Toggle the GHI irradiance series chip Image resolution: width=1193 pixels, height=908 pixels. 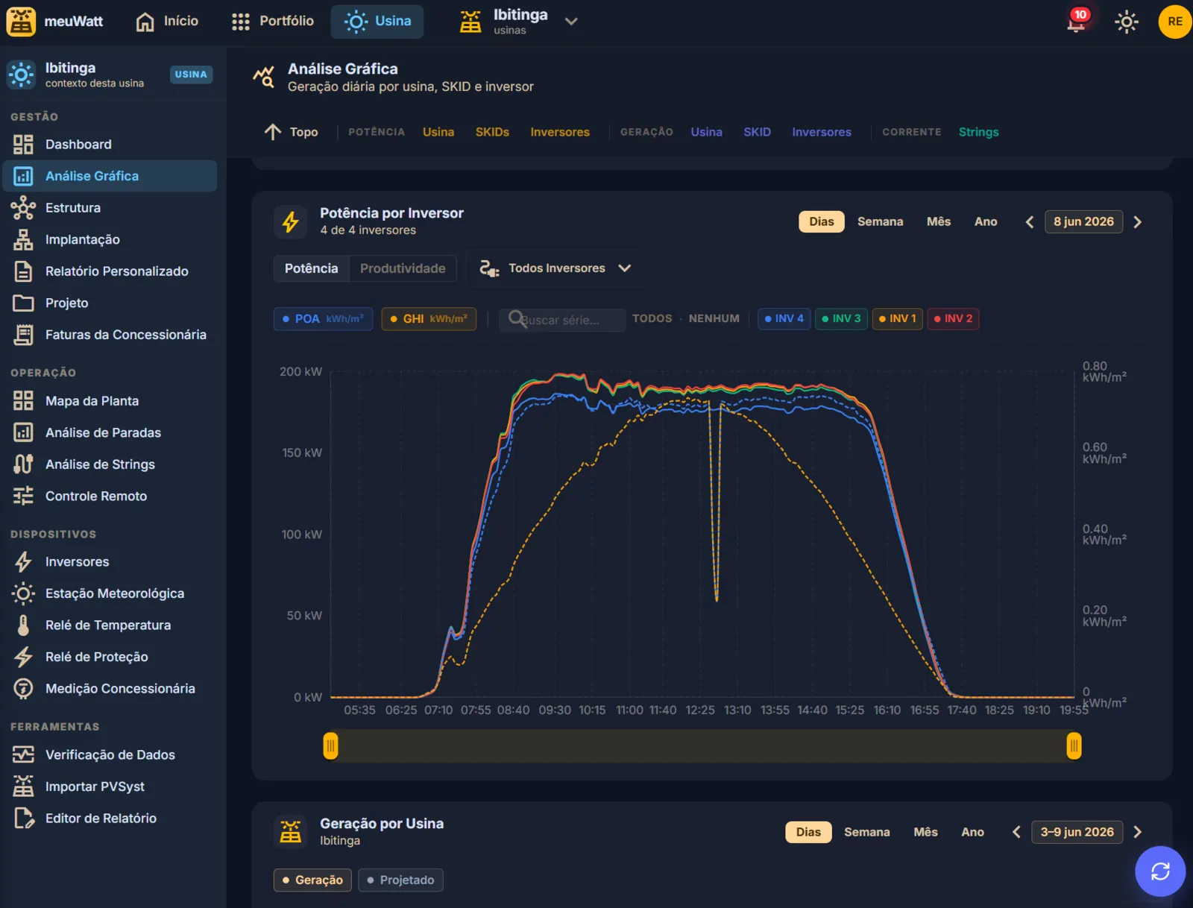429,319
